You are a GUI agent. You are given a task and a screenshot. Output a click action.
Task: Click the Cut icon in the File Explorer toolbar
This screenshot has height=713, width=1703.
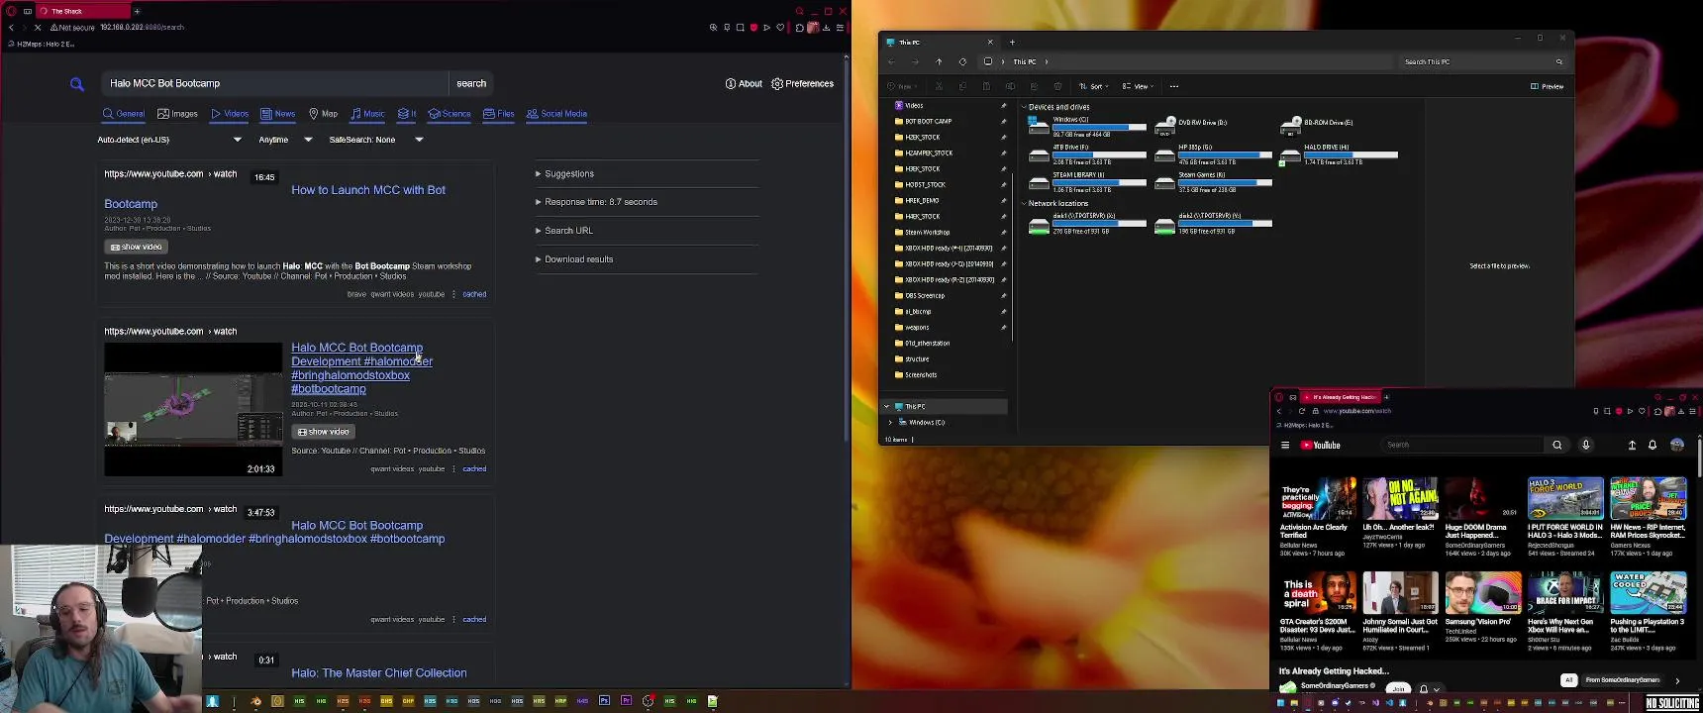(x=939, y=86)
